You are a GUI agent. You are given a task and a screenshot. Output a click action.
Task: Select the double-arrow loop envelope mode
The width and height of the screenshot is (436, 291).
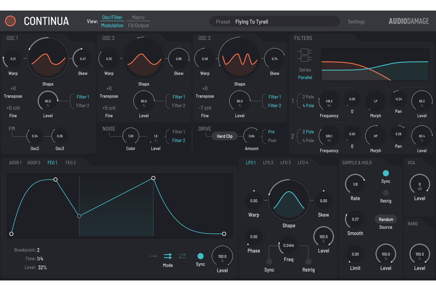[x=168, y=256]
